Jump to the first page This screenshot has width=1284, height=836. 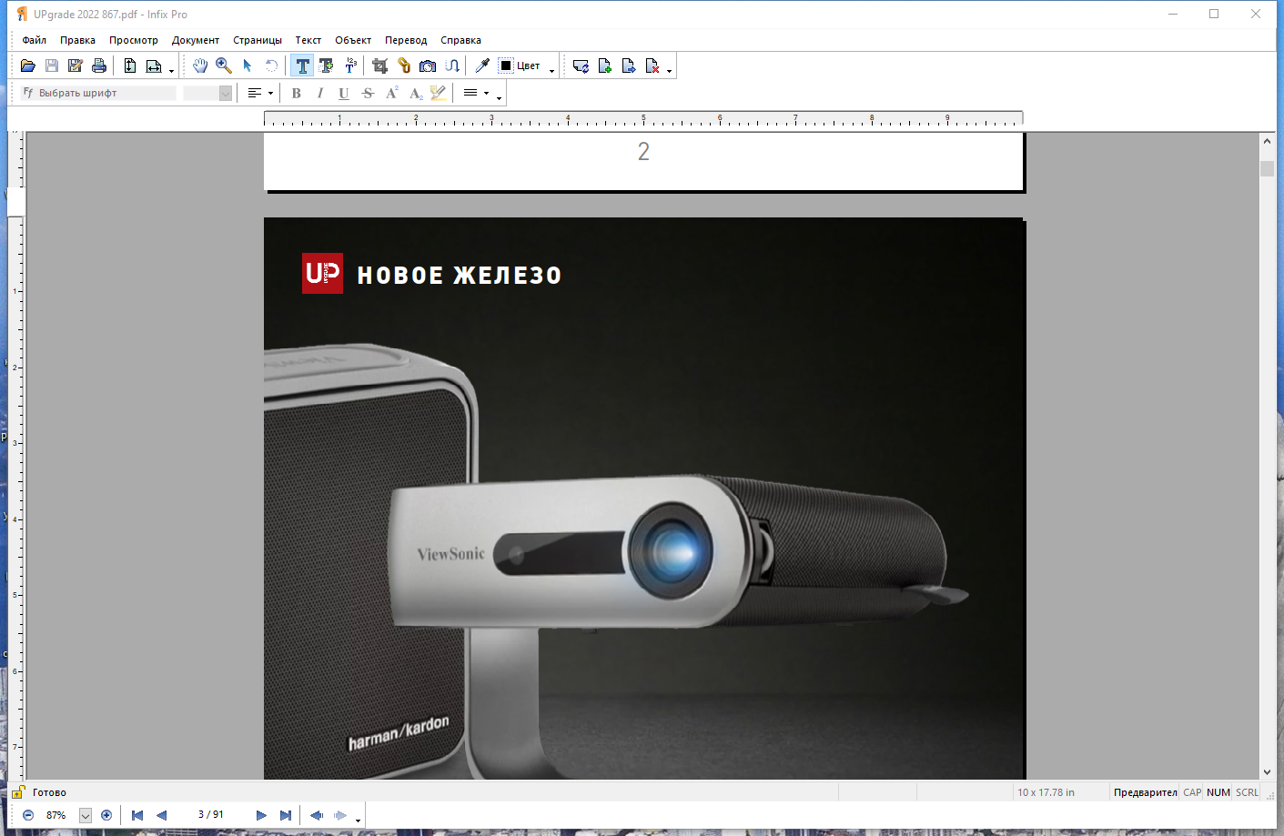137,815
